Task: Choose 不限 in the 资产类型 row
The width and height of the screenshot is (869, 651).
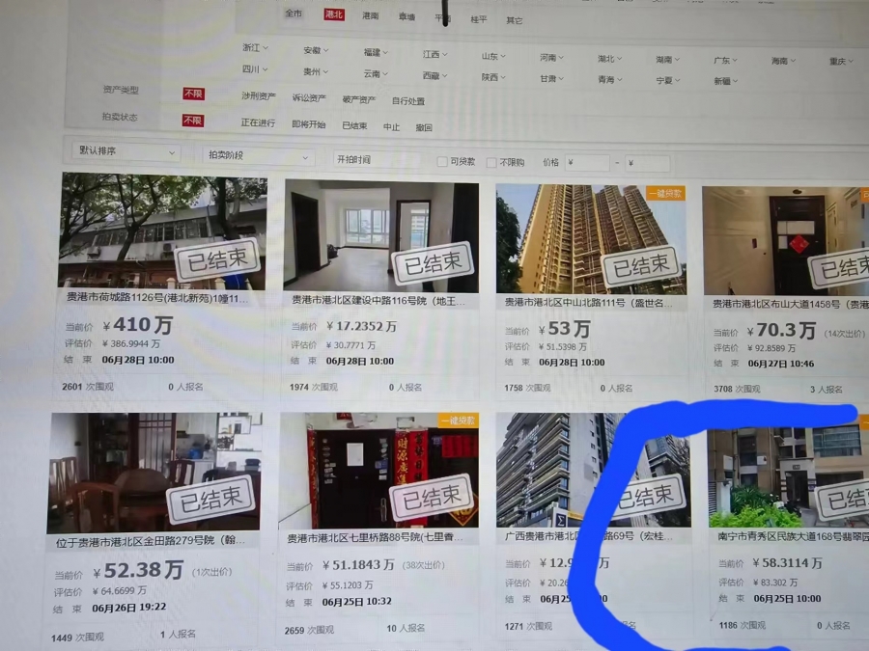Action: point(193,94)
